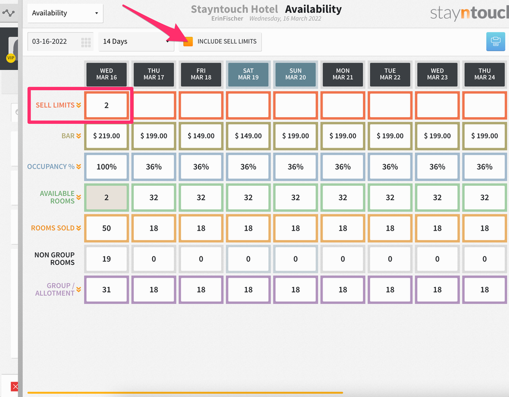This screenshot has height=397, width=509.
Task: Select the MON MAR 21 column header
Action: 343,74
